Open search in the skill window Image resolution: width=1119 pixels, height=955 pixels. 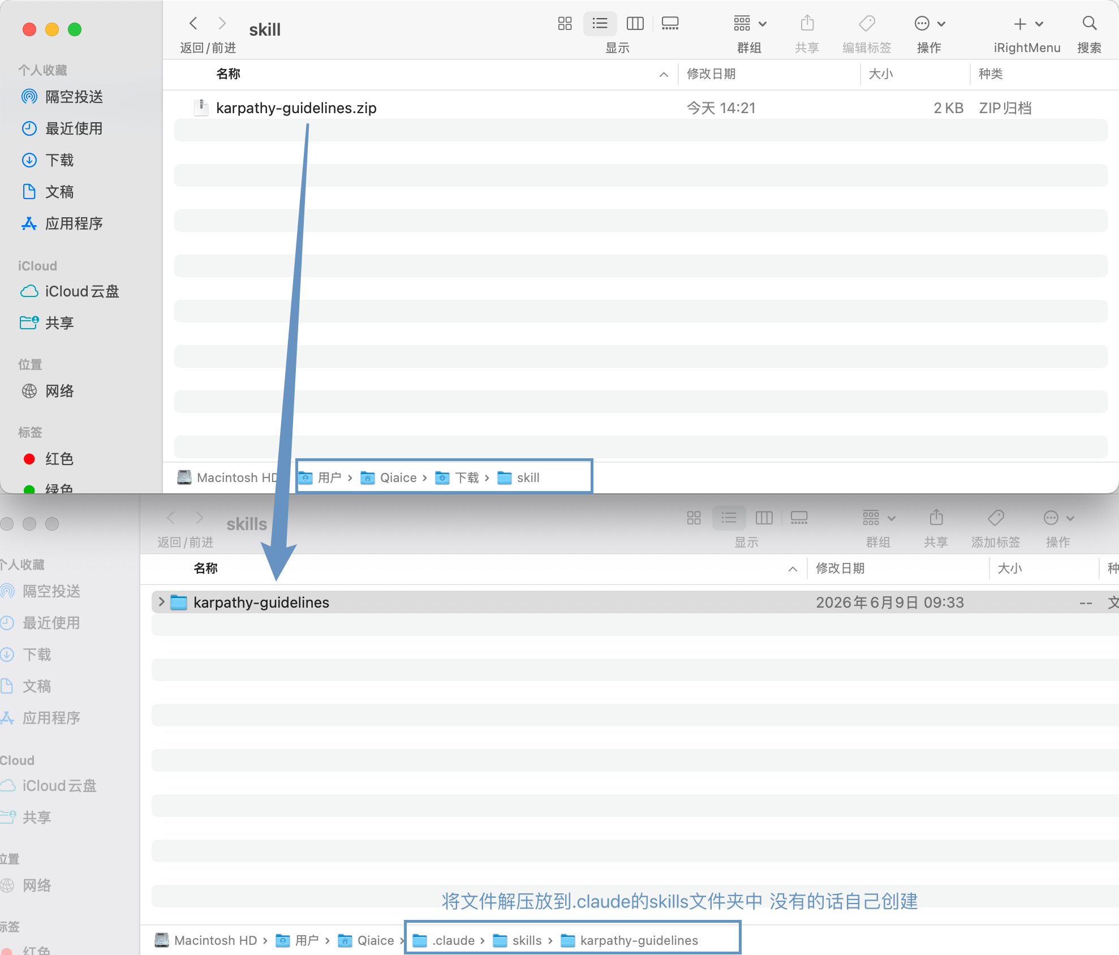(1090, 23)
